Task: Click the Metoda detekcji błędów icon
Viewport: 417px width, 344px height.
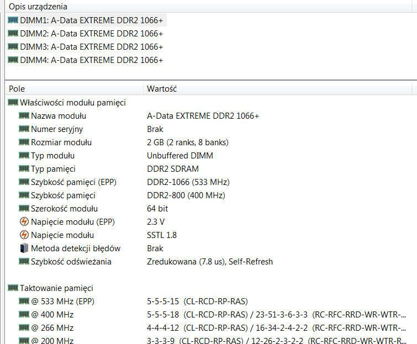Action: pyautogui.click(x=24, y=248)
